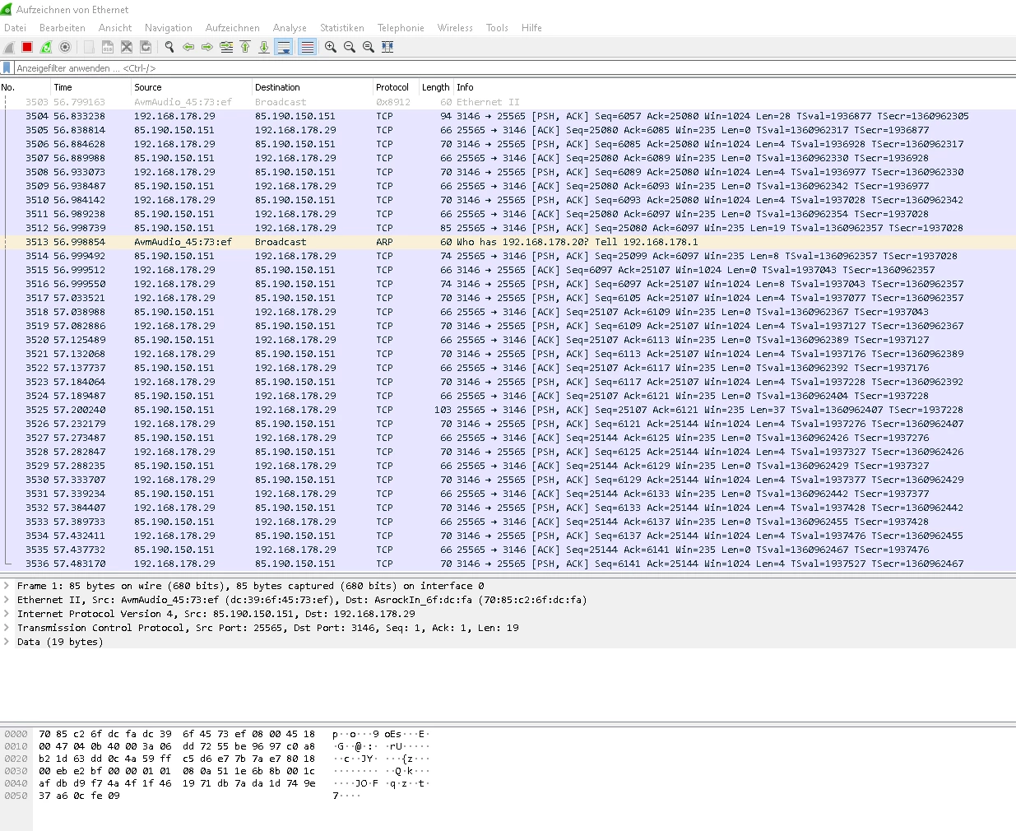Viewport: 1016px width, 831px height.
Task: Open the Statistiken menu
Action: 341,28
